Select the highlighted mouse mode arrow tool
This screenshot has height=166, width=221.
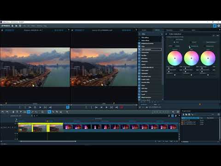point(49,112)
